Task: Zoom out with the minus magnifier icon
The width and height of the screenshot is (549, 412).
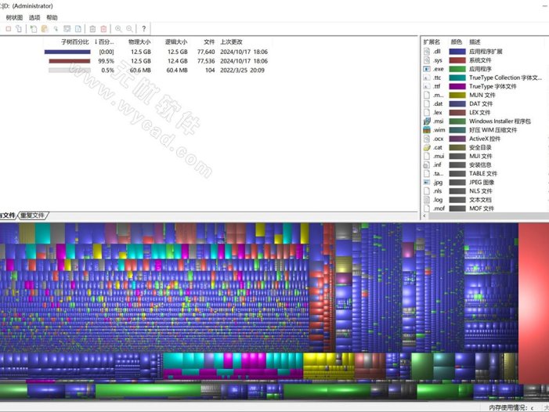Action: click(129, 29)
